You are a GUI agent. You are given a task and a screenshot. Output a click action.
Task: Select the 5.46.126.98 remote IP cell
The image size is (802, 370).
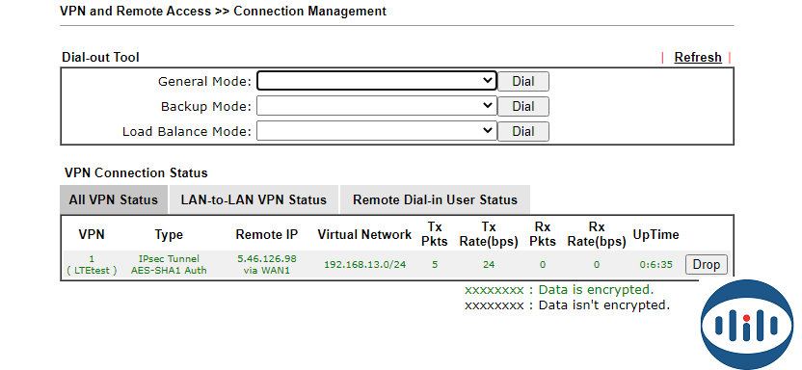point(266,258)
